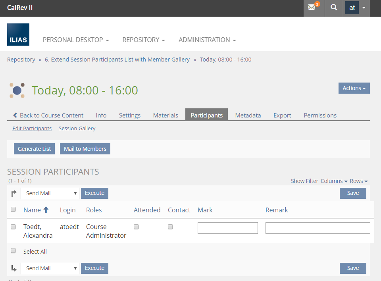Click the search magnifier icon

click(334, 8)
